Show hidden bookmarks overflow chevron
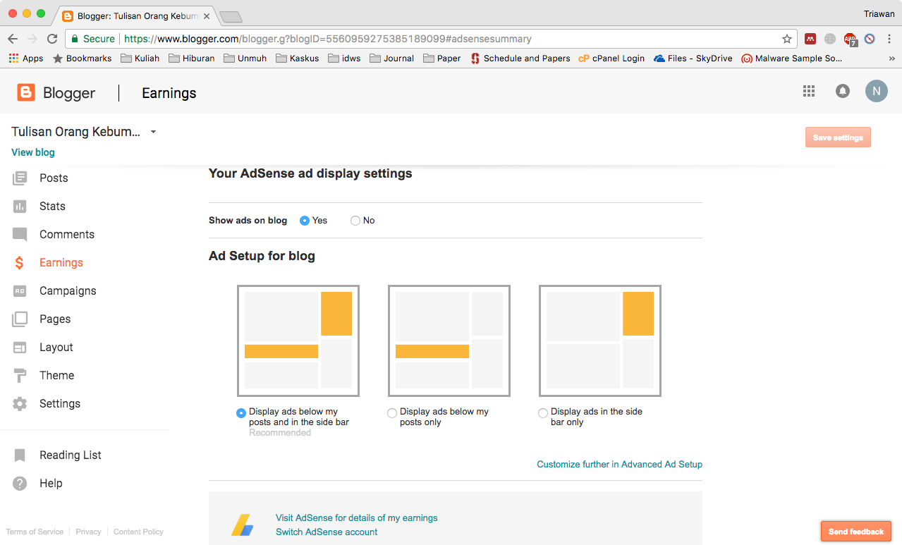 (x=891, y=59)
